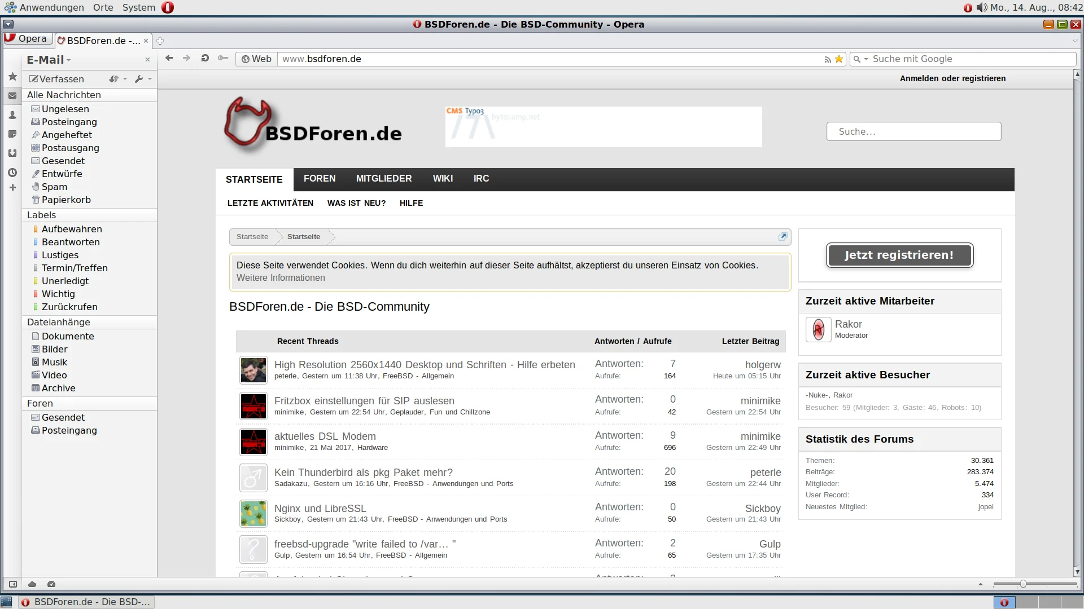Viewport: 1084px width, 609px height.
Task: Select Entwürfe folder
Action: click(62, 174)
